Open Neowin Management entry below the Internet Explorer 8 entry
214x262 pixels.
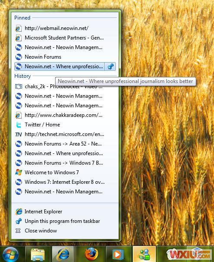point(65,192)
